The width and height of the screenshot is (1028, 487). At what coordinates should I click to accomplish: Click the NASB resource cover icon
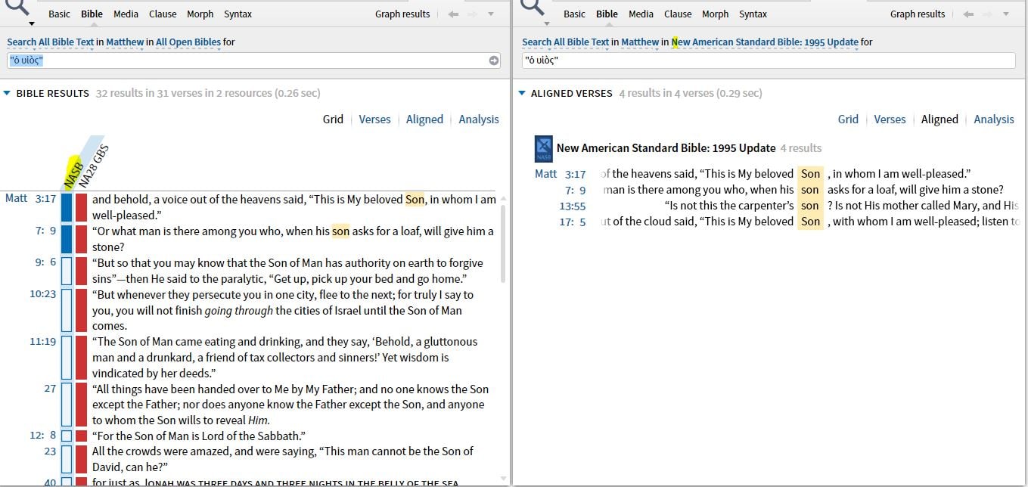544,148
